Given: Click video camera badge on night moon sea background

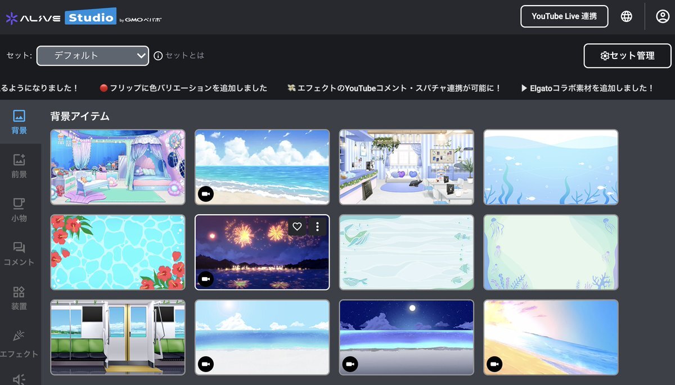Looking at the screenshot, I should (x=350, y=364).
